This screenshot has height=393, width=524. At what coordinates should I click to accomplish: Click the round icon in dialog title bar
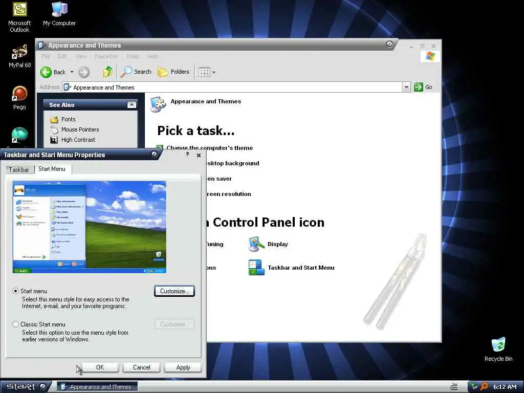point(154,154)
